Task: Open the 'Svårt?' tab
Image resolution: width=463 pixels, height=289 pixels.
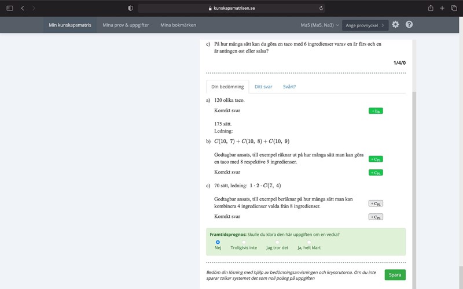Action: click(x=289, y=87)
